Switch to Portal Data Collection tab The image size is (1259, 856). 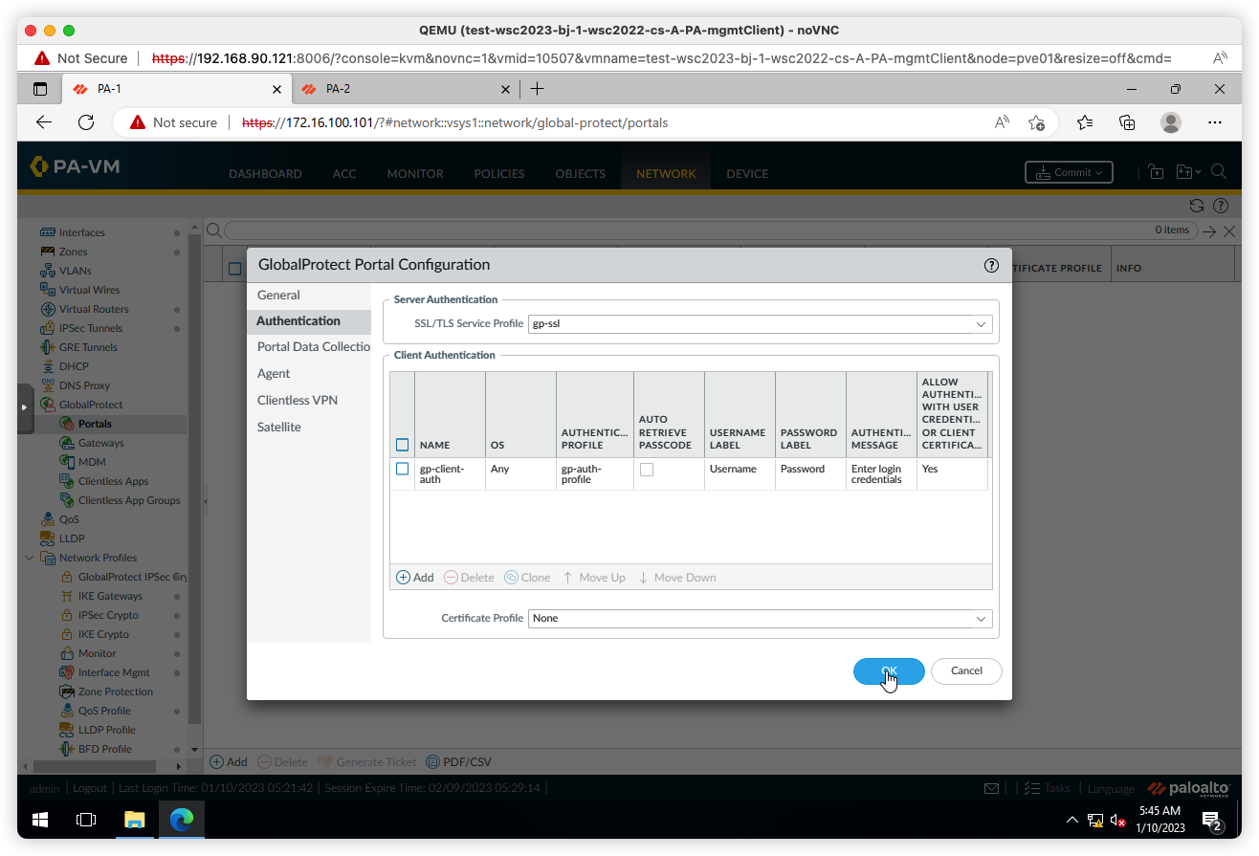(x=314, y=347)
